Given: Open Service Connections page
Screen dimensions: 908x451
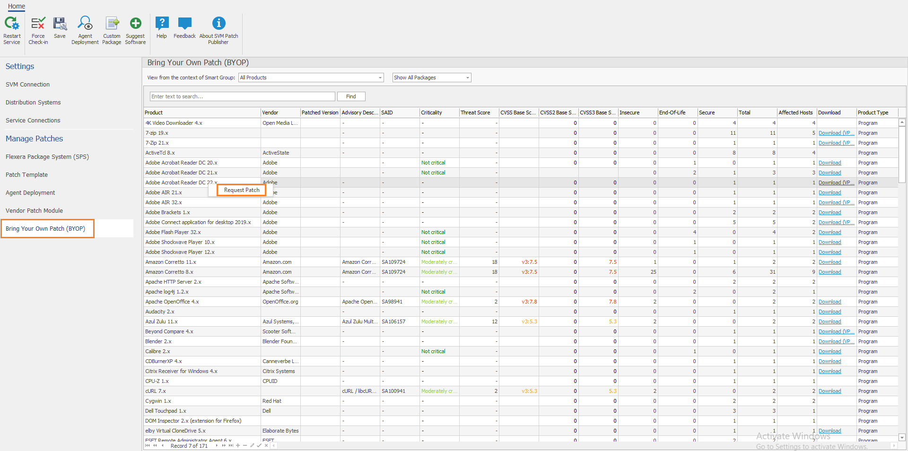Looking at the screenshot, I should click(33, 121).
